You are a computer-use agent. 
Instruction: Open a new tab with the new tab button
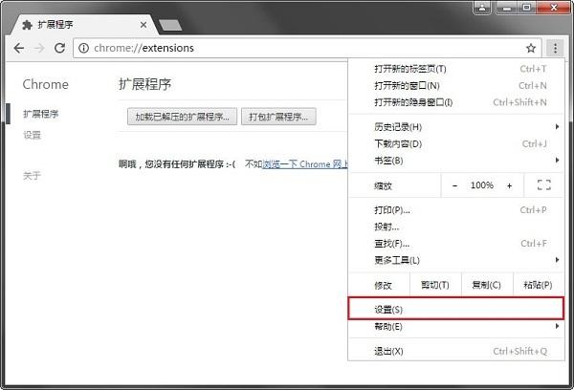(170, 25)
